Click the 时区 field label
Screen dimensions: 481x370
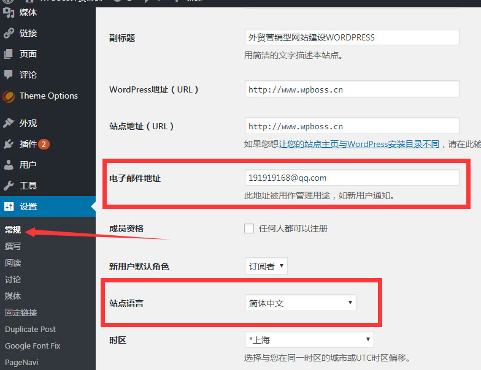click(118, 341)
